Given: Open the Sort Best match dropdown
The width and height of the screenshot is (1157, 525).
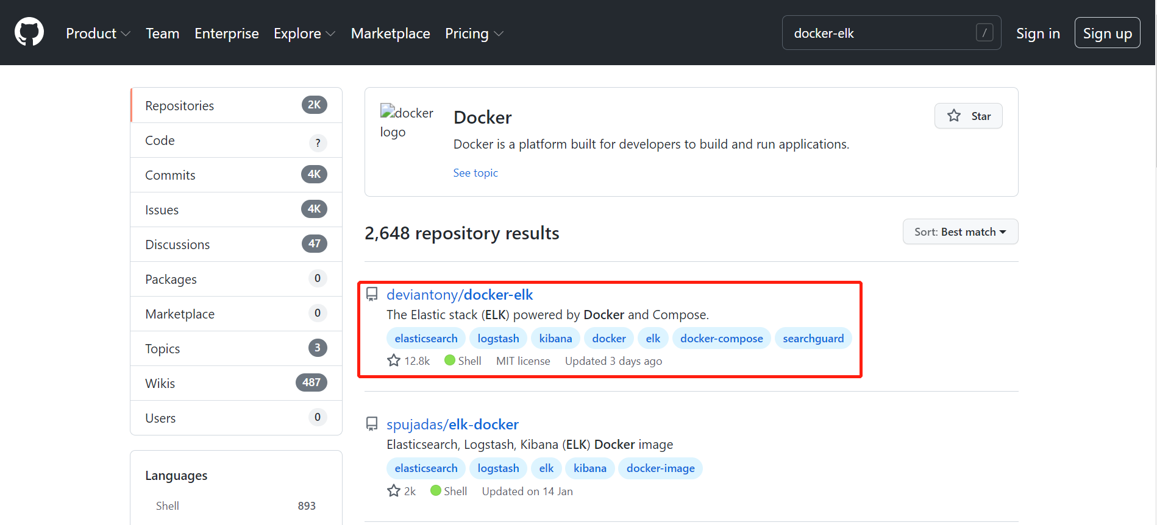Looking at the screenshot, I should pos(960,231).
